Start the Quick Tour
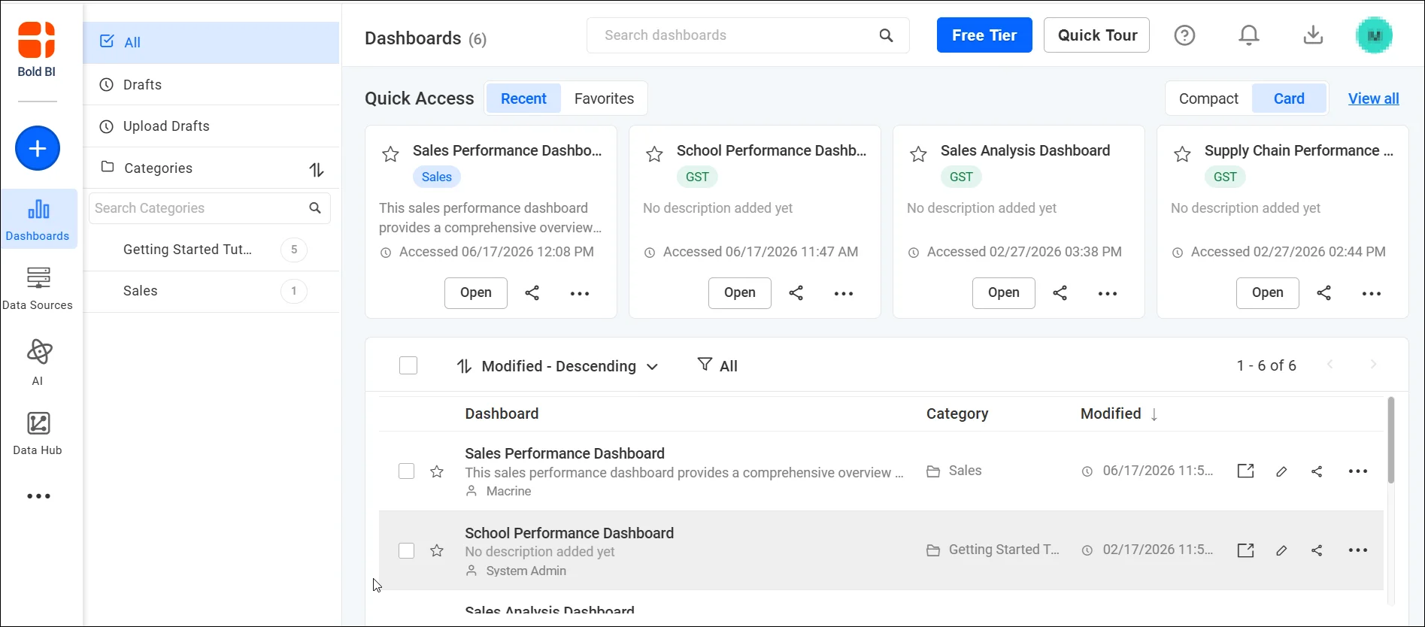Viewport: 1425px width, 627px height. click(1097, 35)
